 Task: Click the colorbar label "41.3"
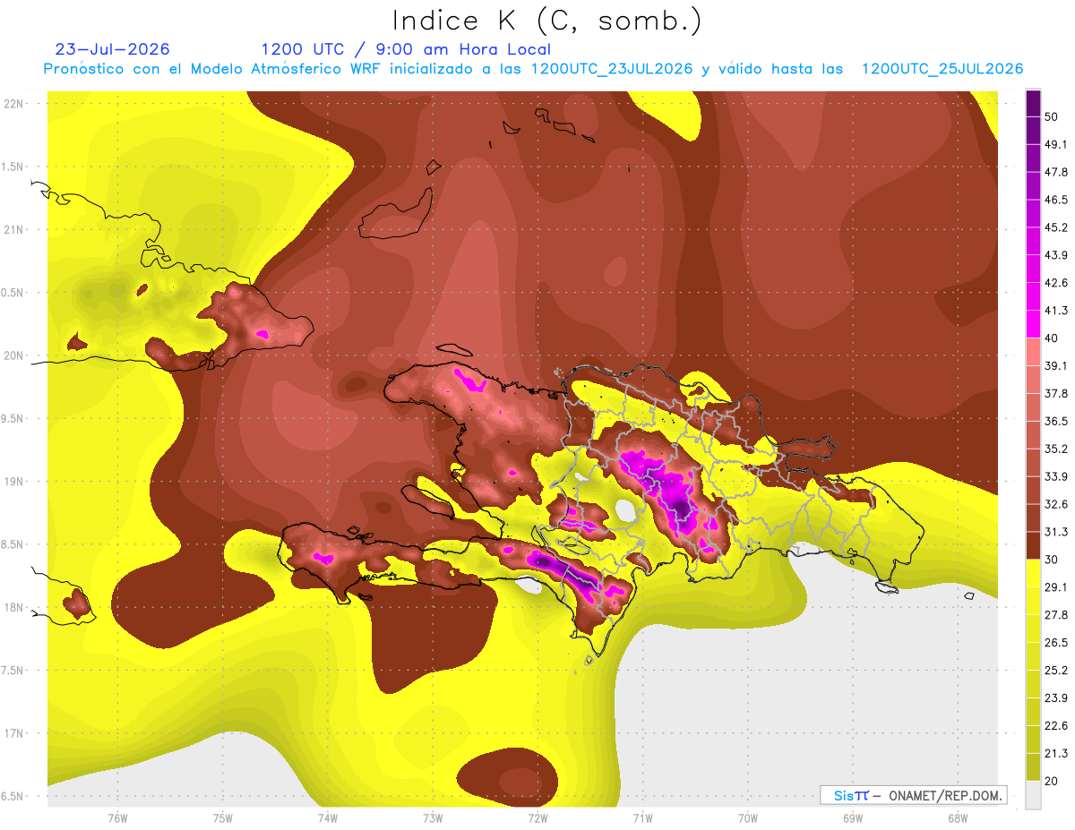tap(1056, 311)
